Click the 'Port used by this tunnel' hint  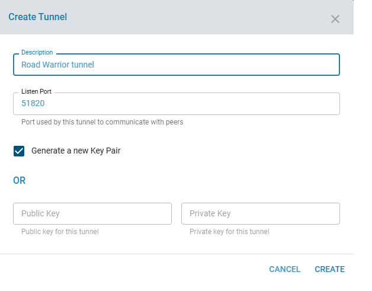coord(102,123)
